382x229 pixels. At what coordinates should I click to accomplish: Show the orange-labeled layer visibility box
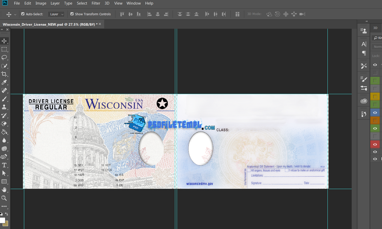375,120
